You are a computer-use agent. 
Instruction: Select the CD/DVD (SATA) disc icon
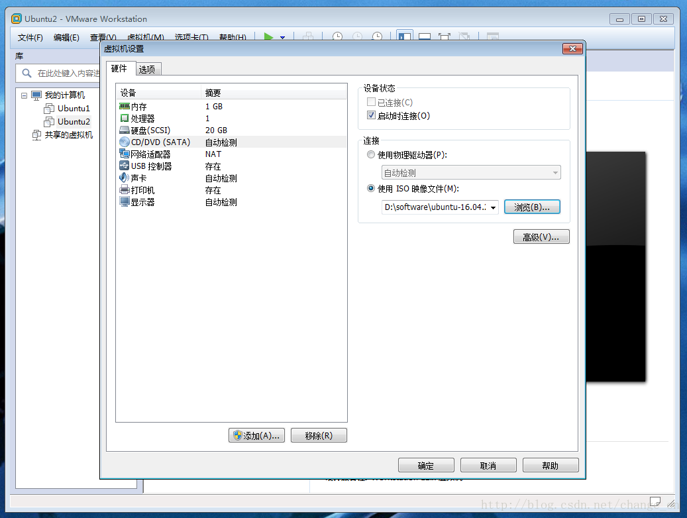(125, 142)
